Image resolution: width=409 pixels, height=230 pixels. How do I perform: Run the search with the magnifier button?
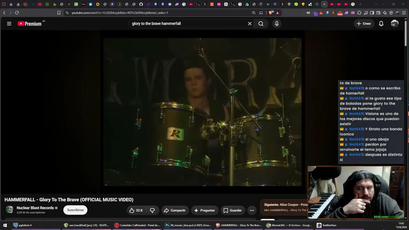[261, 24]
